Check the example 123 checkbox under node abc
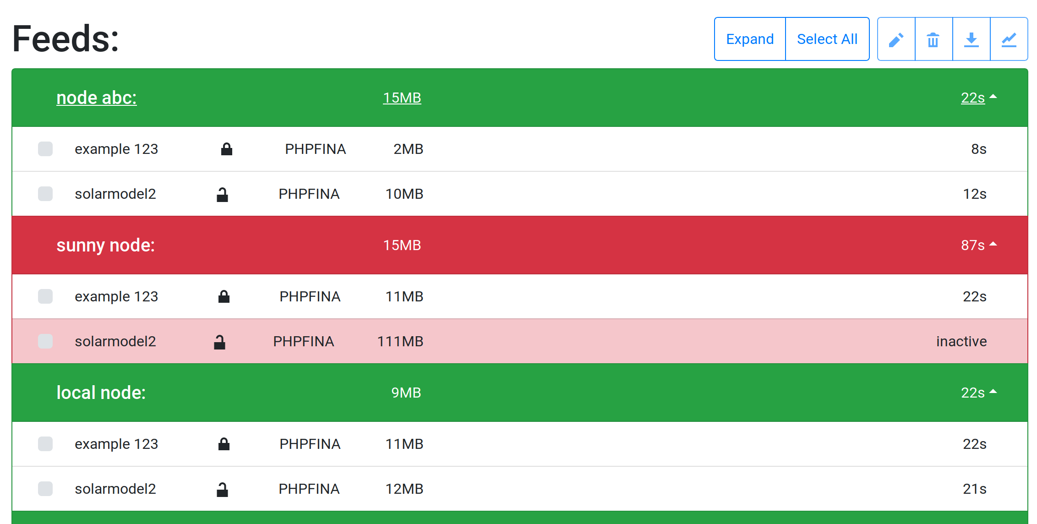 tap(45, 148)
